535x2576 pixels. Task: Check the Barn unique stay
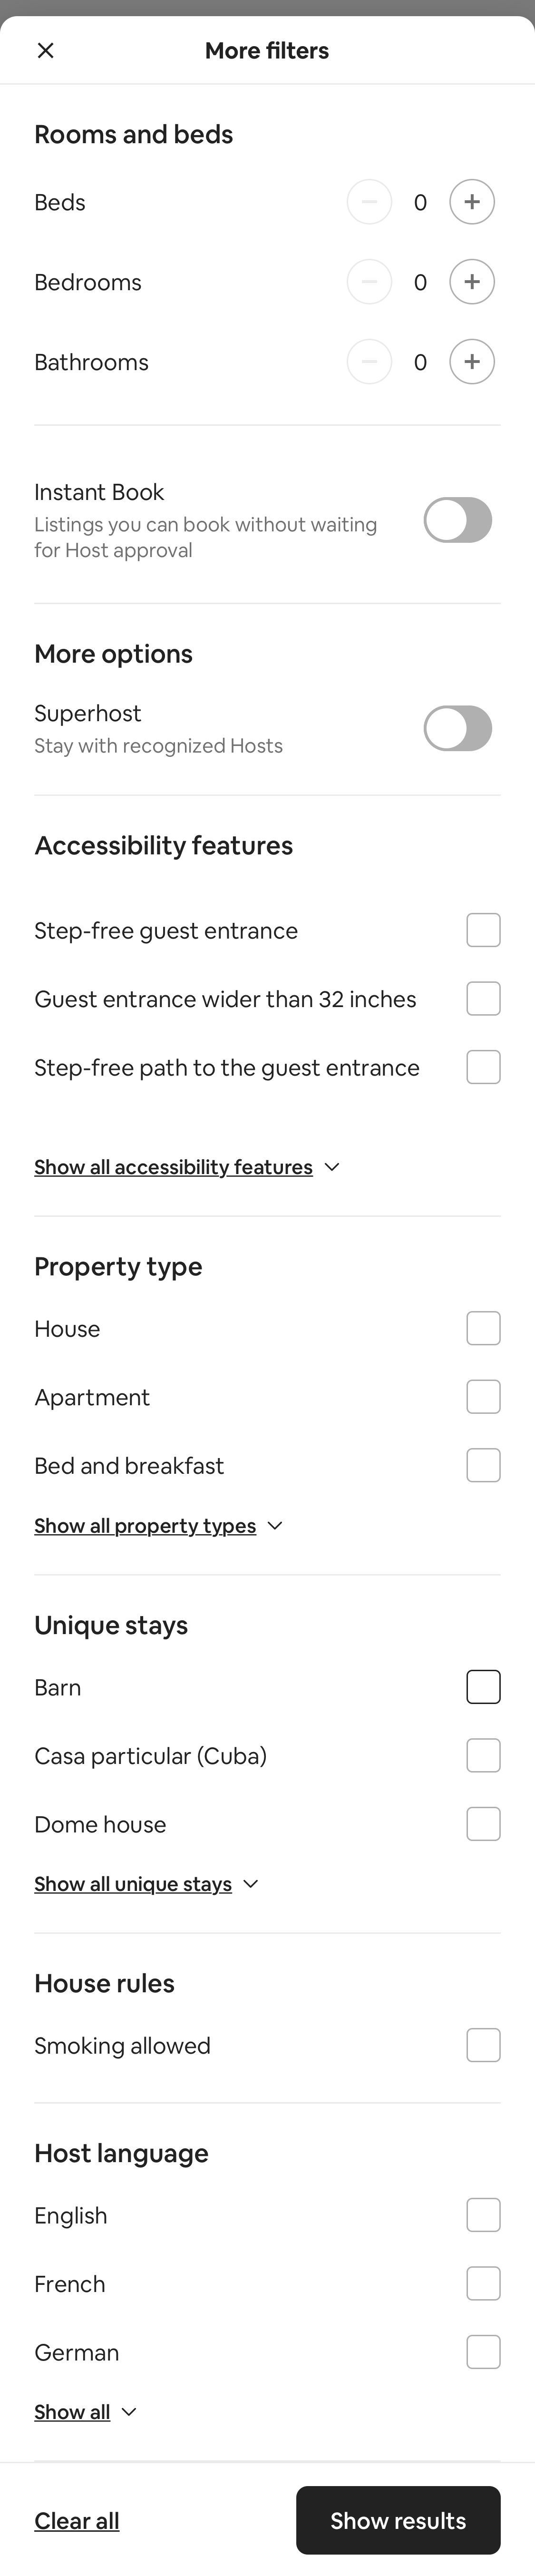[483, 1686]
